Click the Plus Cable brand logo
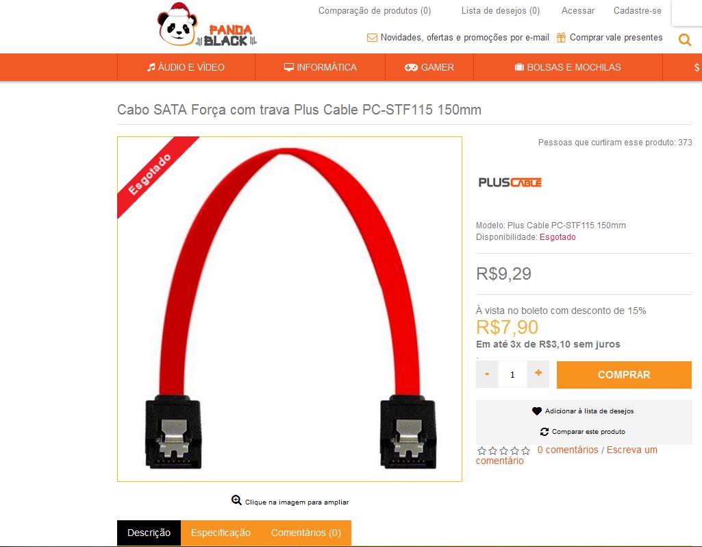 (x=510, y=182)
